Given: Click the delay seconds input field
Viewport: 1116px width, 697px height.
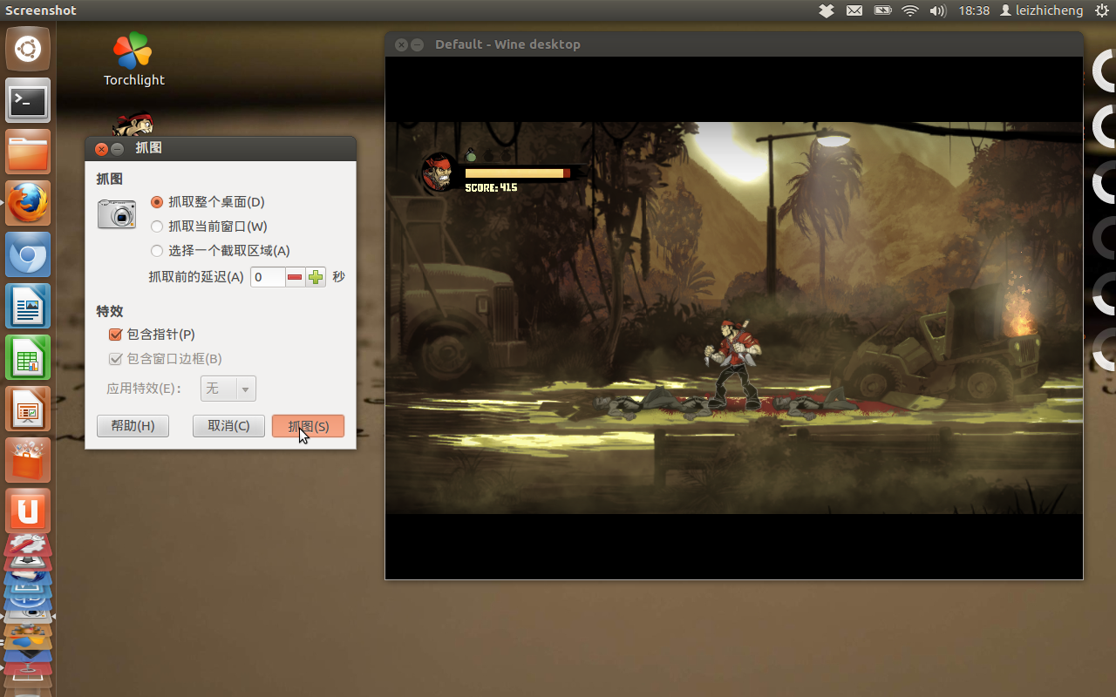Looking at the screenshot, I should 268,277.
